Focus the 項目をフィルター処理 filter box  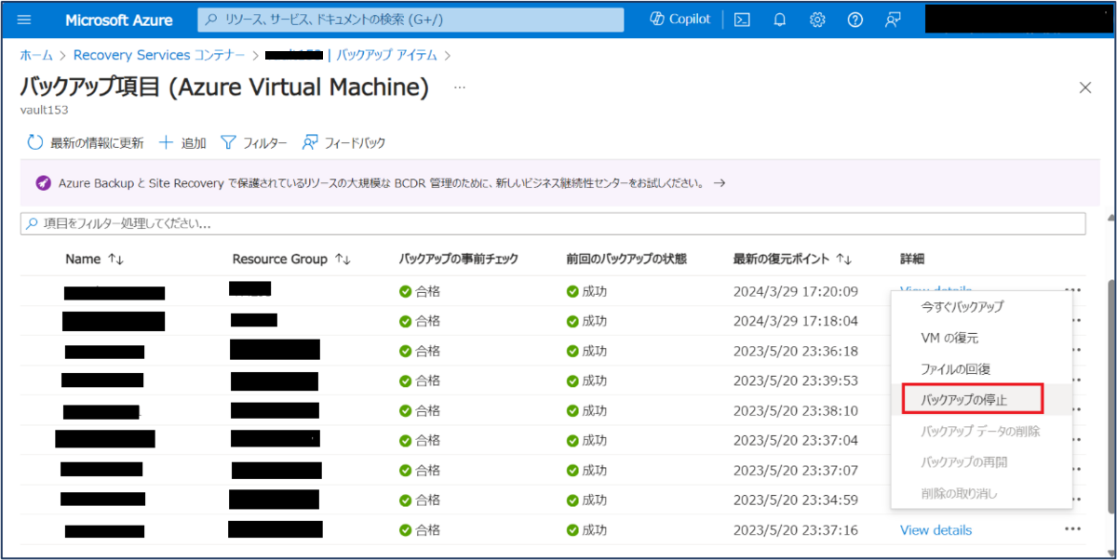coord(553,223)
